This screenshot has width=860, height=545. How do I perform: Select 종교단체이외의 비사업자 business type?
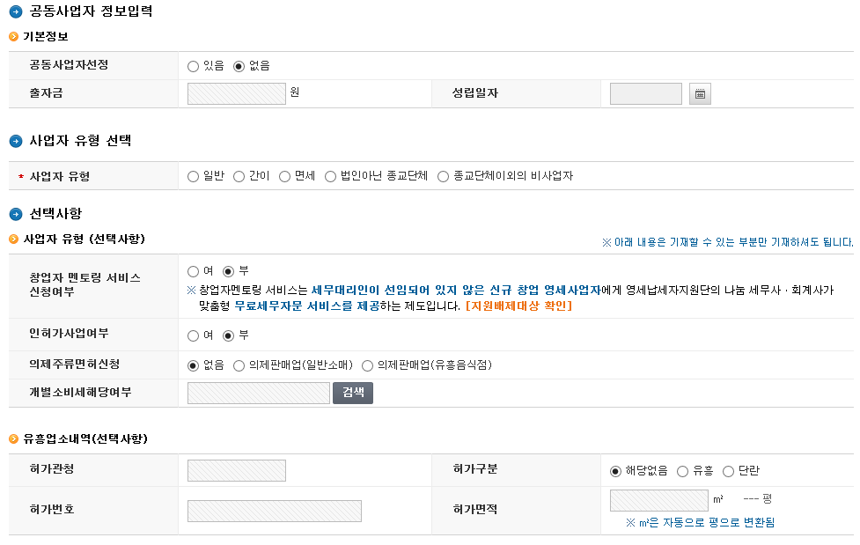point(443,177)
